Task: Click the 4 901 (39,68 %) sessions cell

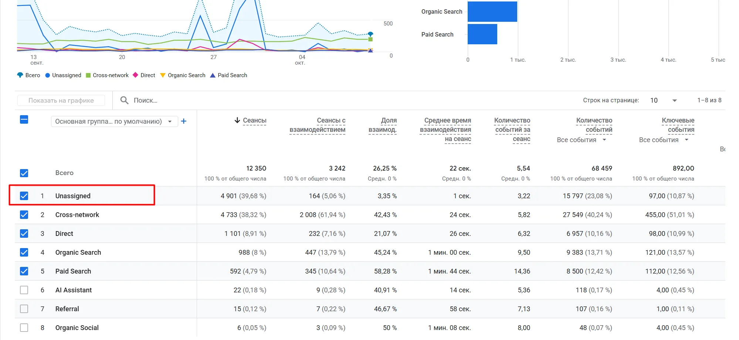Action: pyautogui.click(x=243, y=196)
